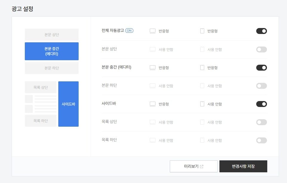Click the 목록 하단 row label in settings list

pos(109,140)
